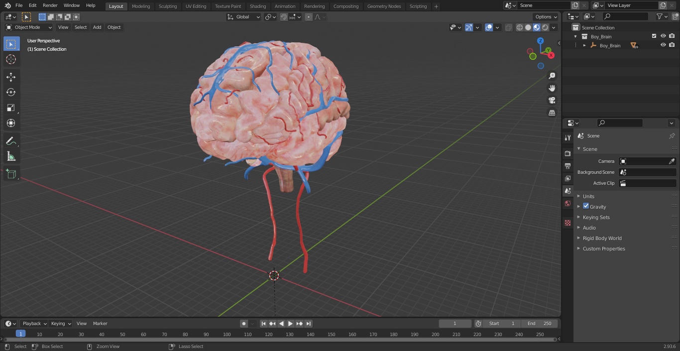Select rendered viewport shading

tap(545, 27)
